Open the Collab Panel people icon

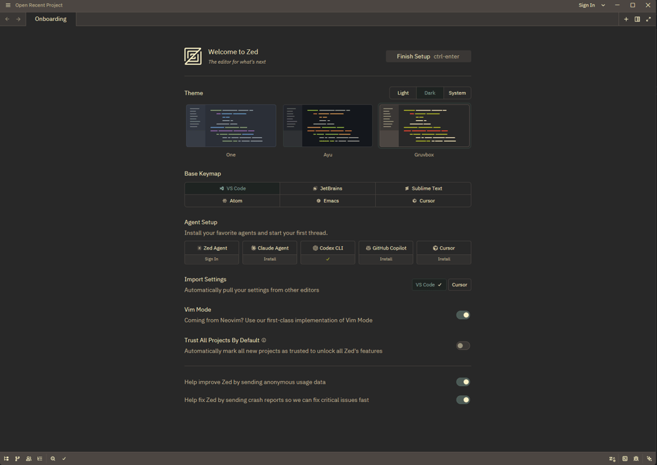(29, 458)
